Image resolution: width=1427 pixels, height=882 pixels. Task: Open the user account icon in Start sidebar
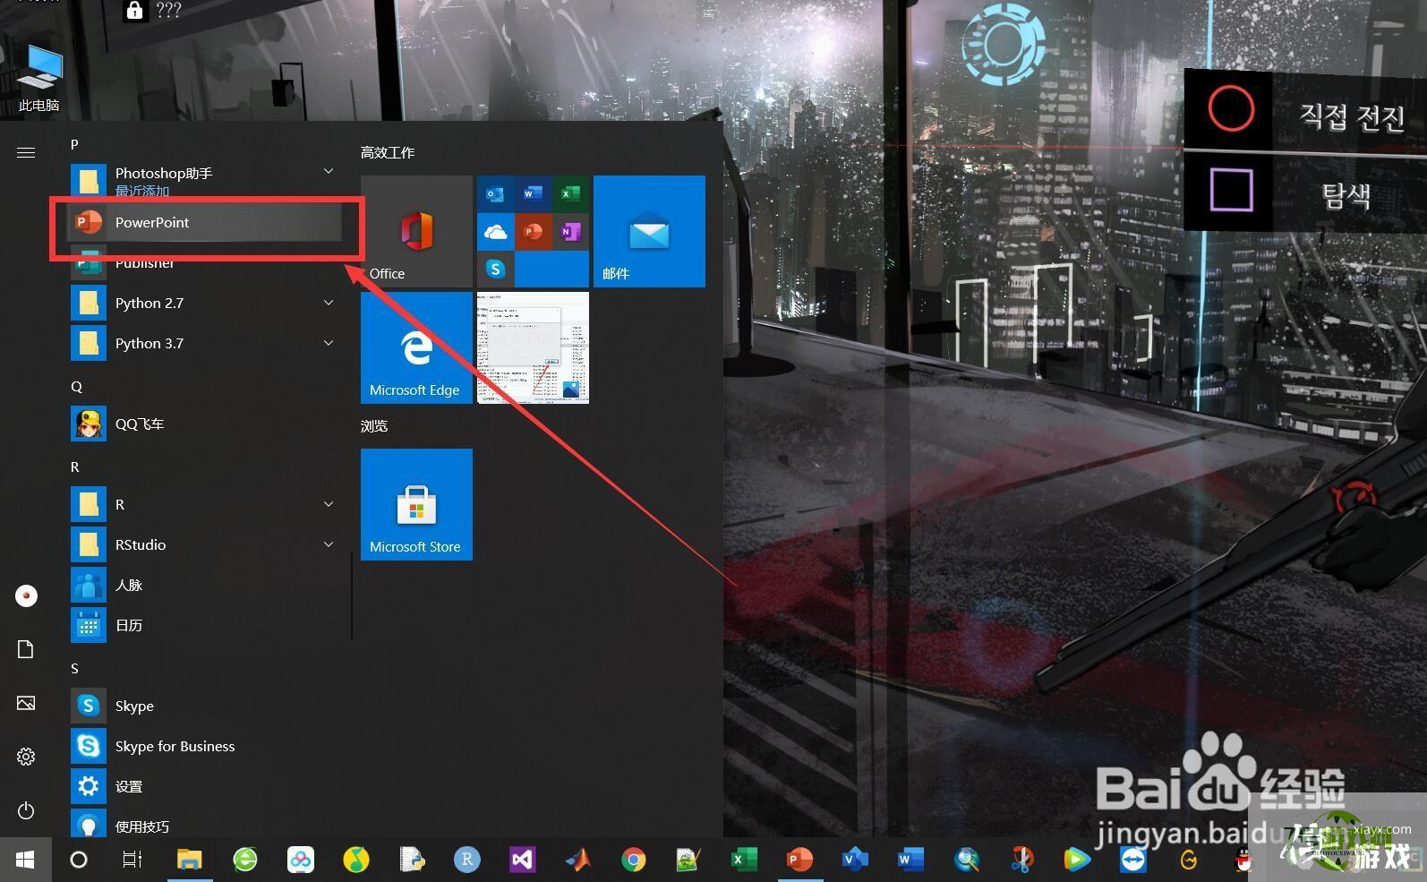(x=26, y=595)
